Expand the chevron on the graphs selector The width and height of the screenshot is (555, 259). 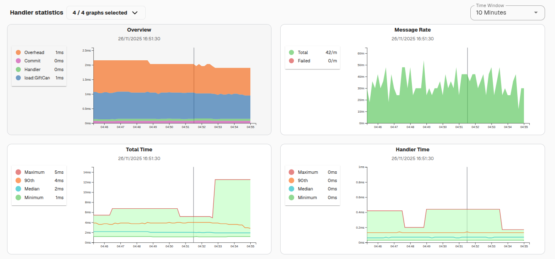click(x=134, y=12)
